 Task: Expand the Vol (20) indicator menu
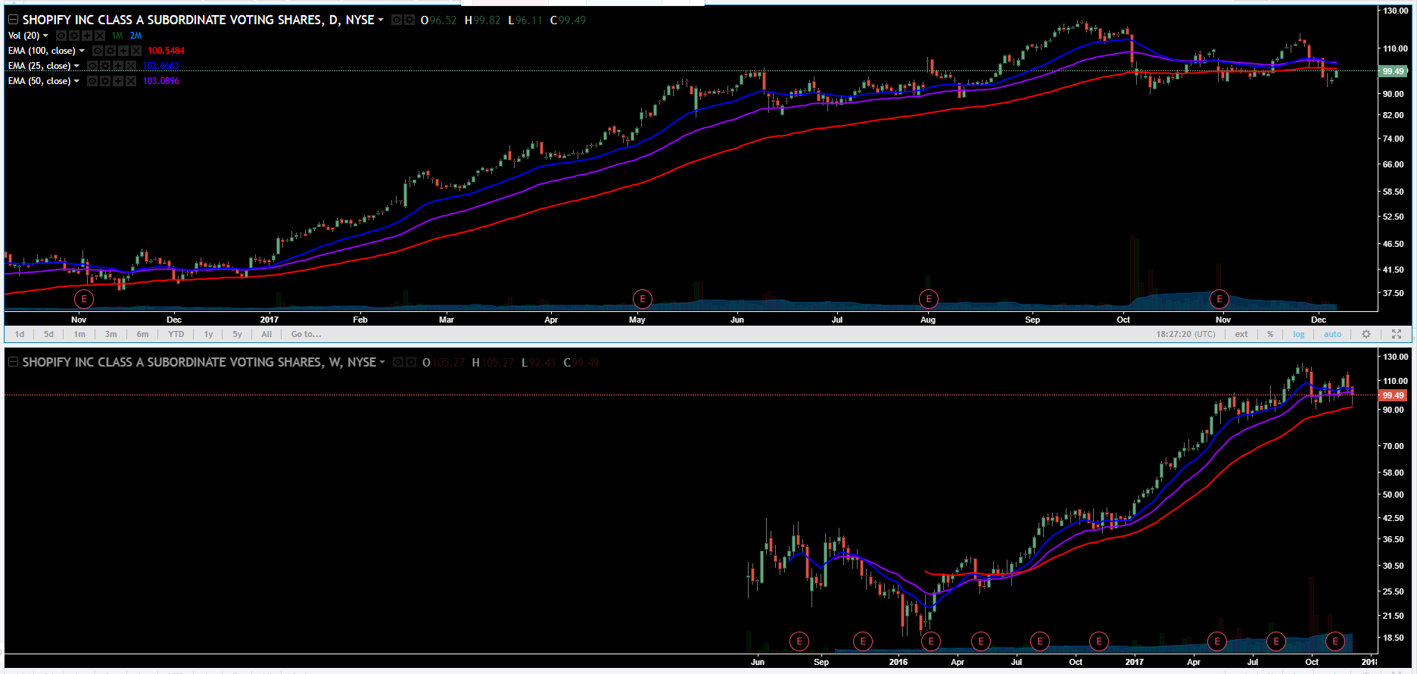[45, 36]
